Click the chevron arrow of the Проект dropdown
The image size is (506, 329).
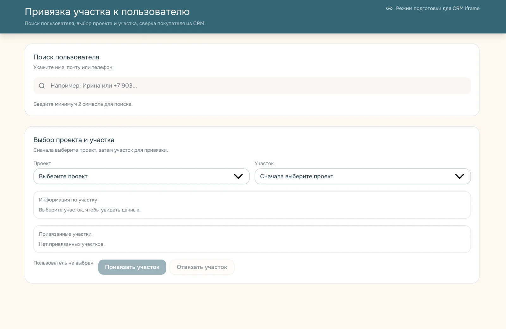click(238, 176)
